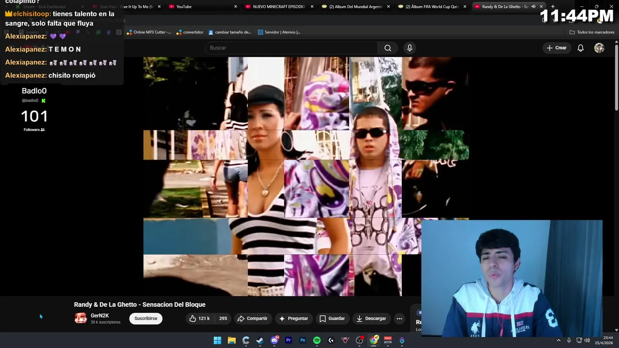Close the NUEVO MINECRAFT EPISODIO tab
The width and height of the screenshot is (619, 348).
click(x=312, y=7)
